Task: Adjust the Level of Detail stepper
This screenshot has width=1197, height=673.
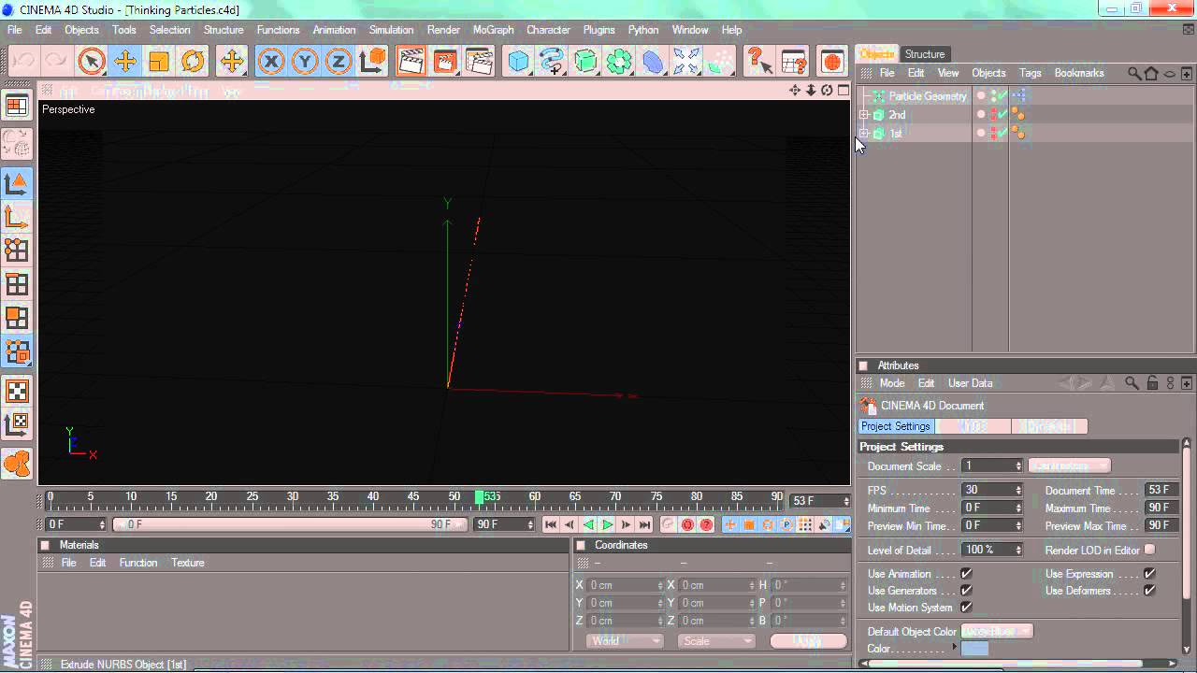Action: (x=1018, y=550)
